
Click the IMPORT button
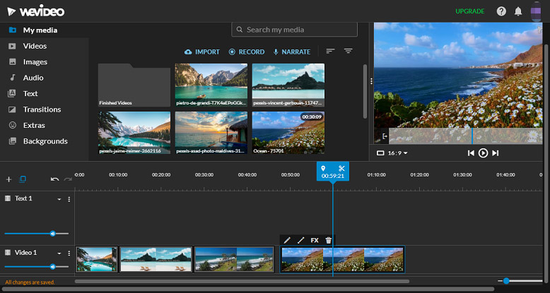202,52
